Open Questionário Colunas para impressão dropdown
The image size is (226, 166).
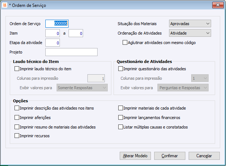click(200, 78)
